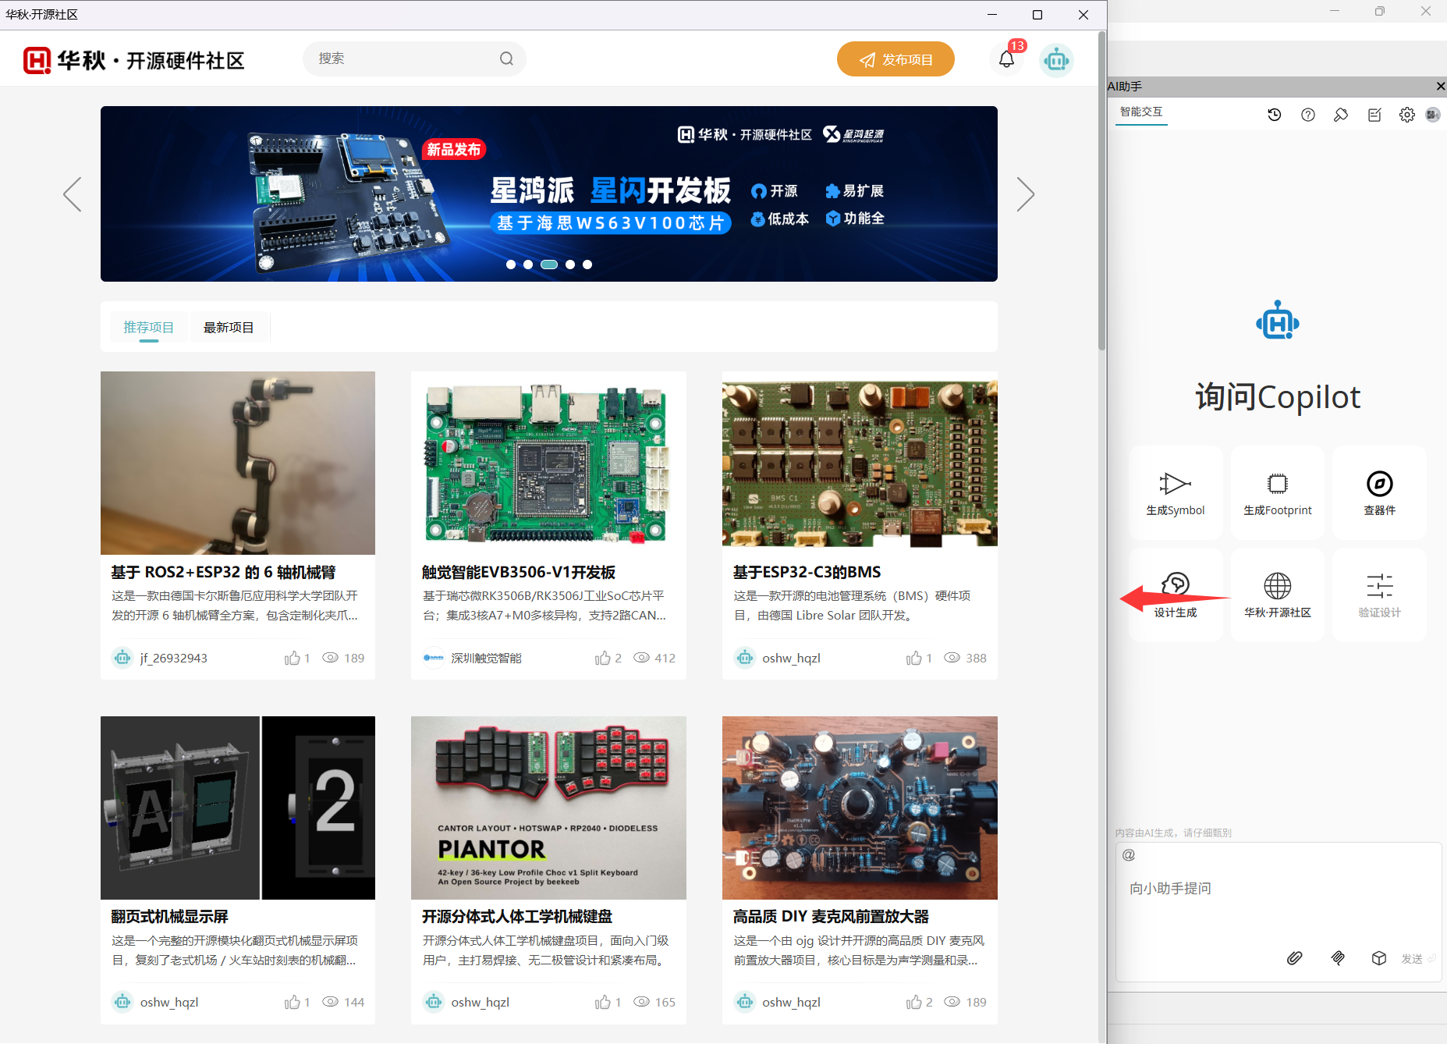Open AI assistant settings gear
This screenshot has height=1044, width=1447.
(x=1407, y=115)
